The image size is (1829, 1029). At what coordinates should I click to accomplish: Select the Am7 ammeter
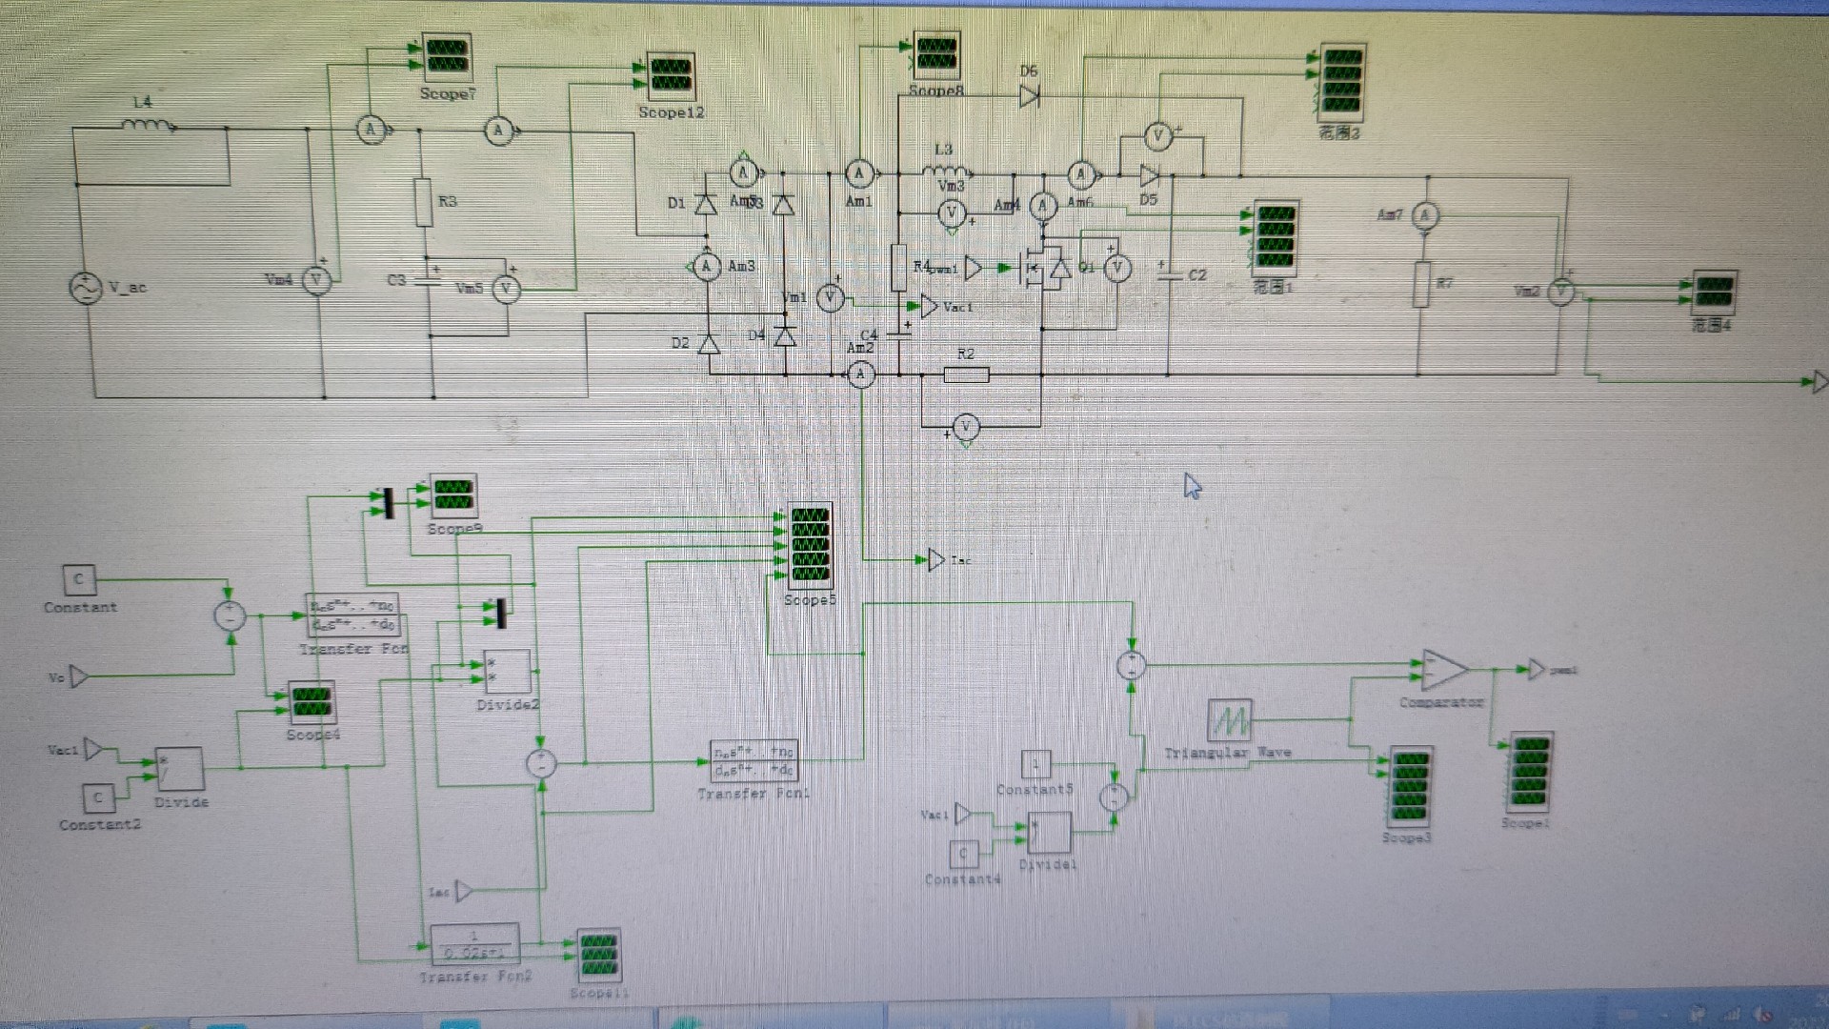pyautogui.click(x=1424, y=215)
